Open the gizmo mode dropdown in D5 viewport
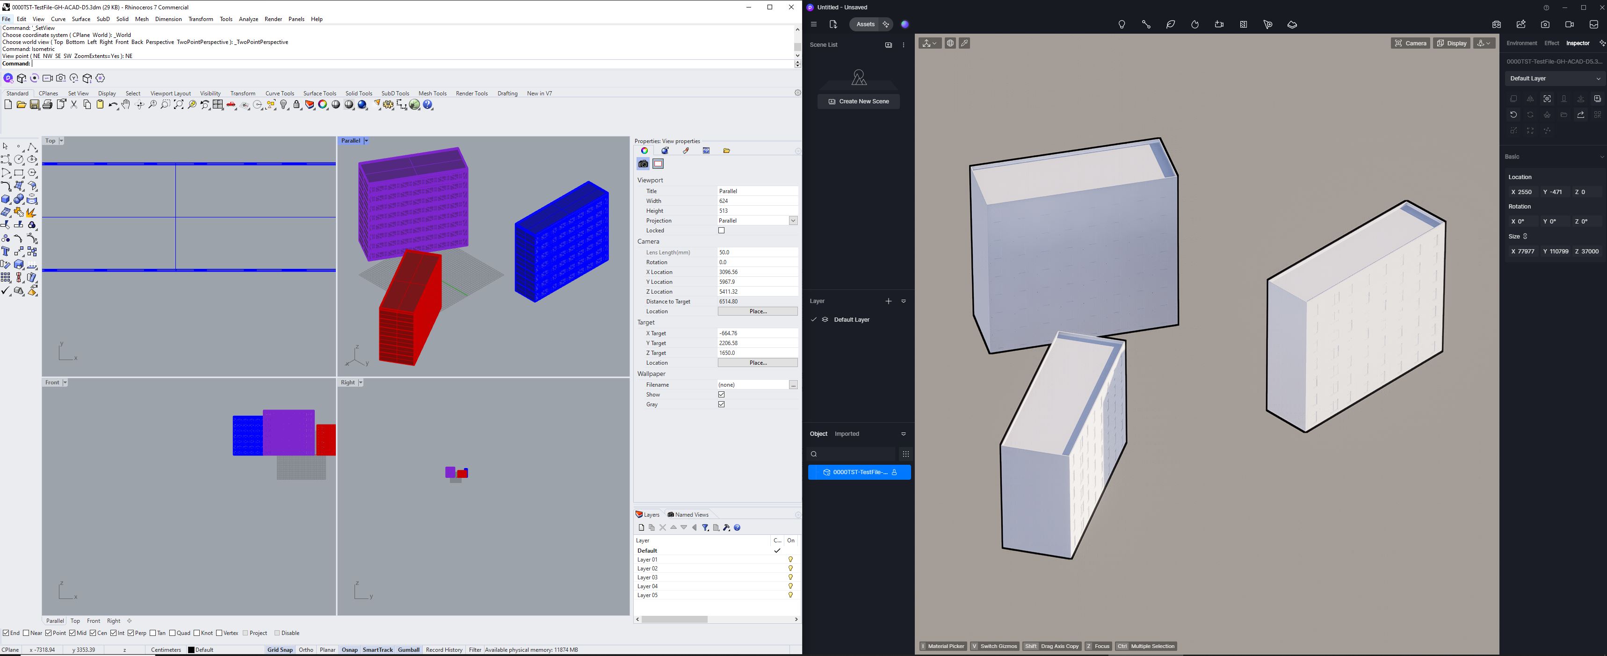The width and height of the screenshot is (1607, 656). pyautogui.click(x=929, y=43)
